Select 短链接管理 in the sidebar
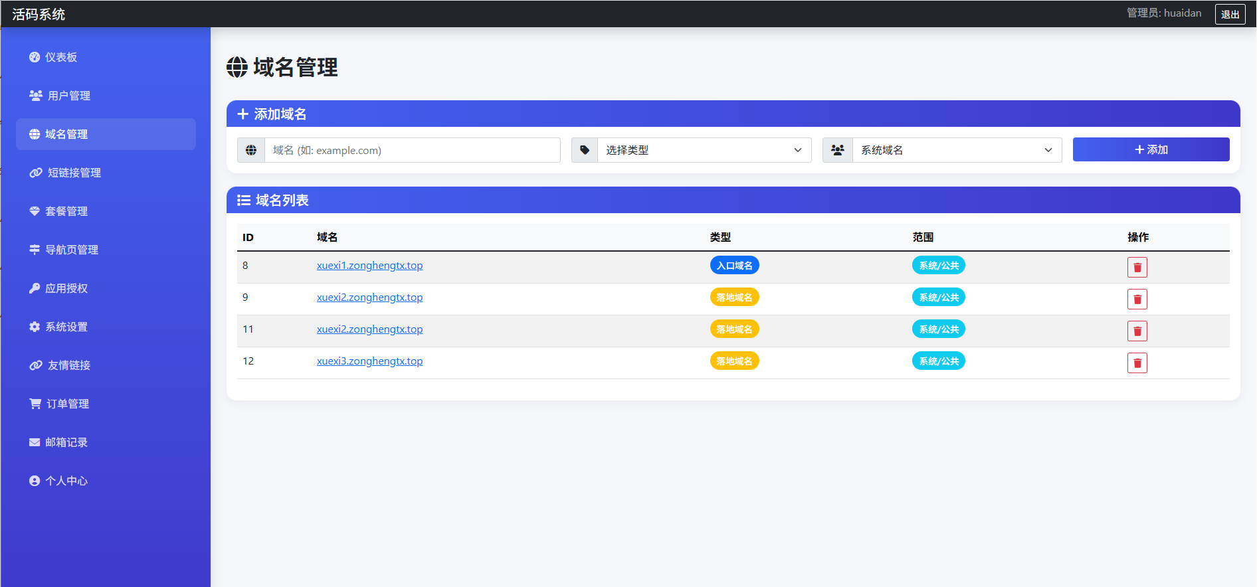Viewport: 1257px width, 587px height. click(74, 173)
